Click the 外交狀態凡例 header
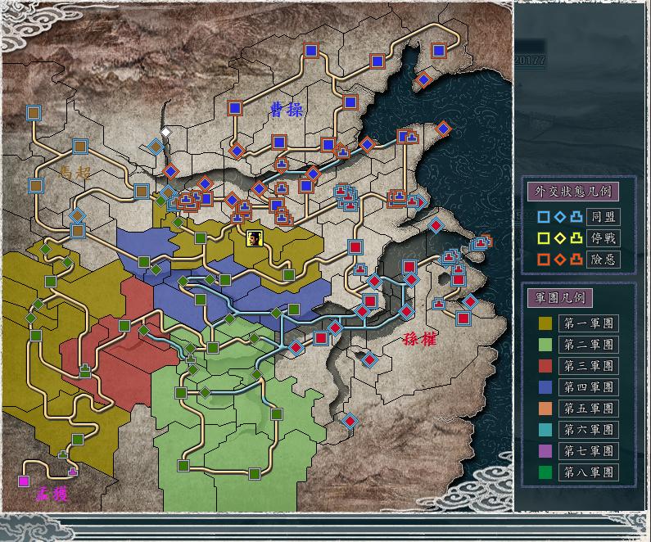The image size is (651, 542). click(573, 192)
